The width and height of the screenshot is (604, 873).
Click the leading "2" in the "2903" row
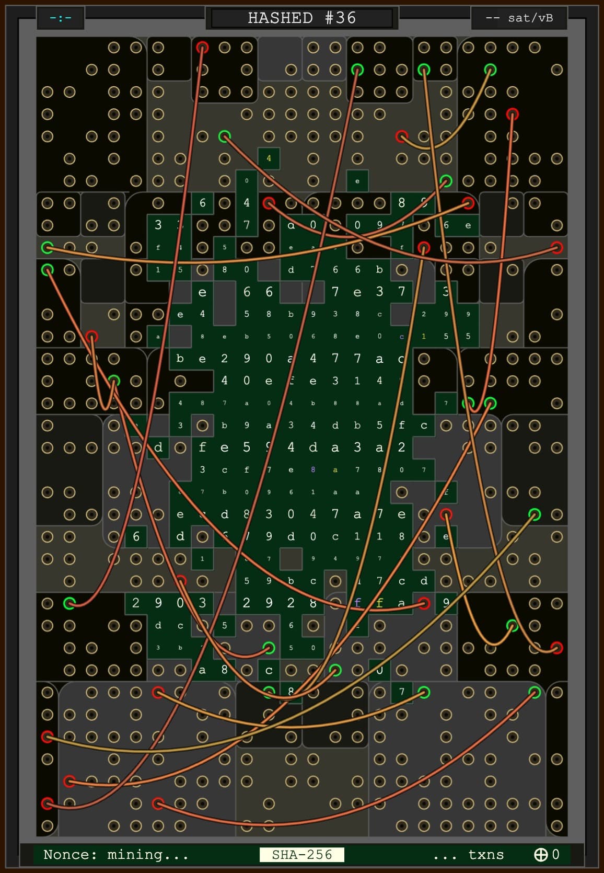click(x=136, y=603)
